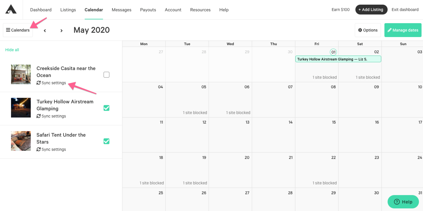Click '1 site blocked' on May 06
Viewport: 423px width, 211px height.
[238, 113]
